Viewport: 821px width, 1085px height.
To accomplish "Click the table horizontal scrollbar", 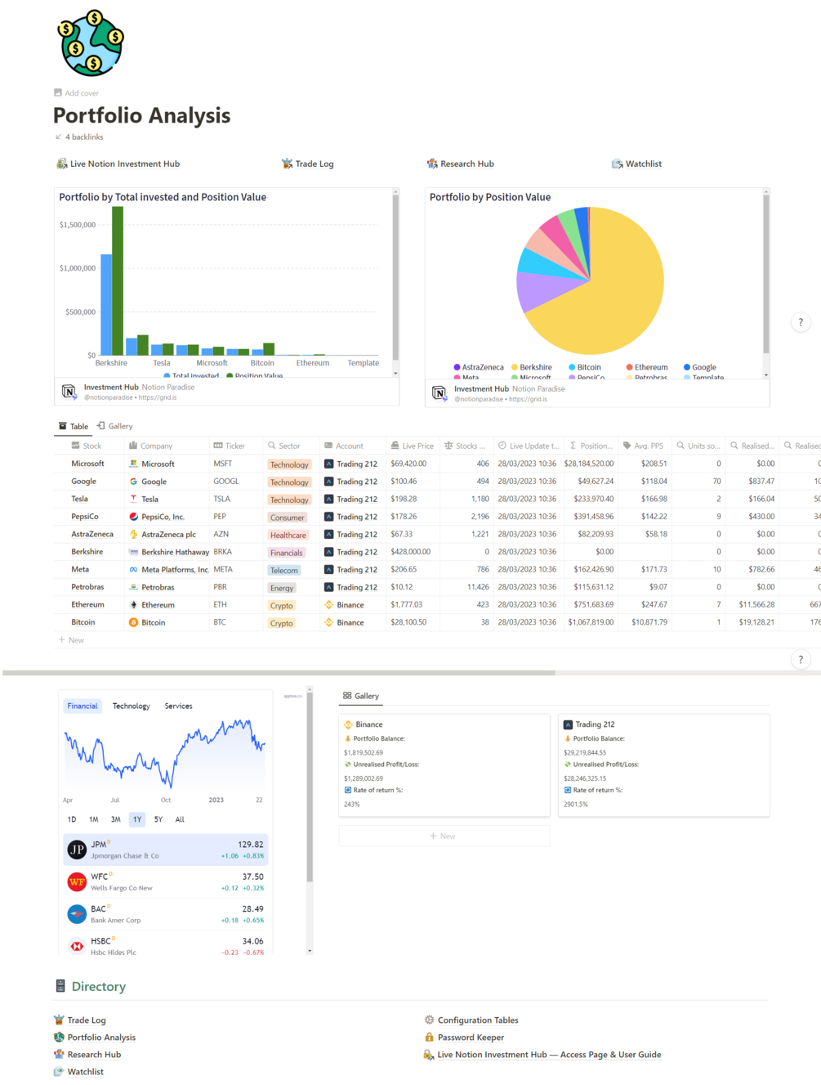I will 279,673.
